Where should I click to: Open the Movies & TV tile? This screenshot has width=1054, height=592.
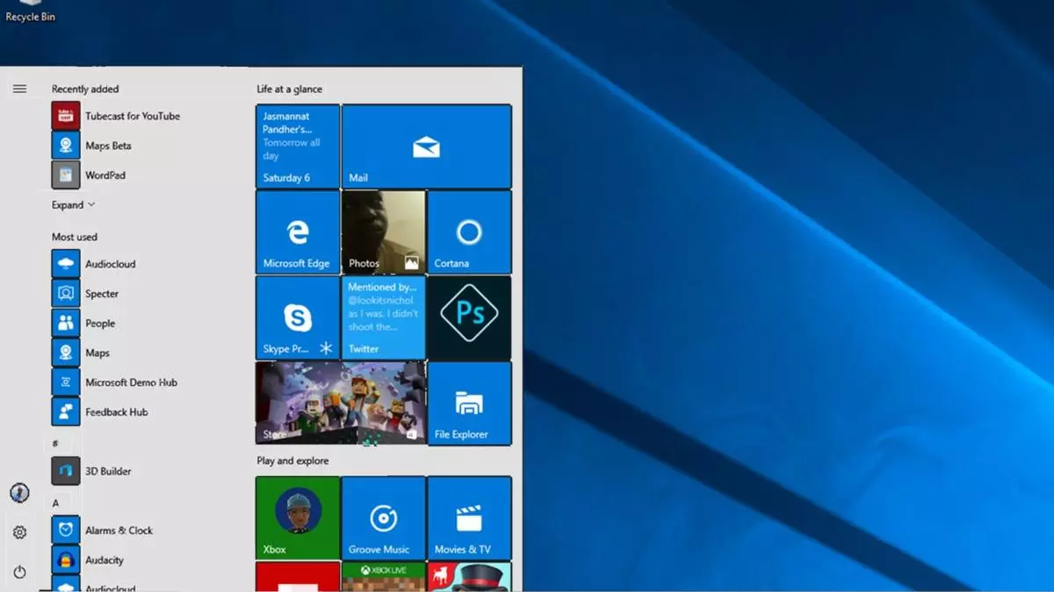[469, 517]
